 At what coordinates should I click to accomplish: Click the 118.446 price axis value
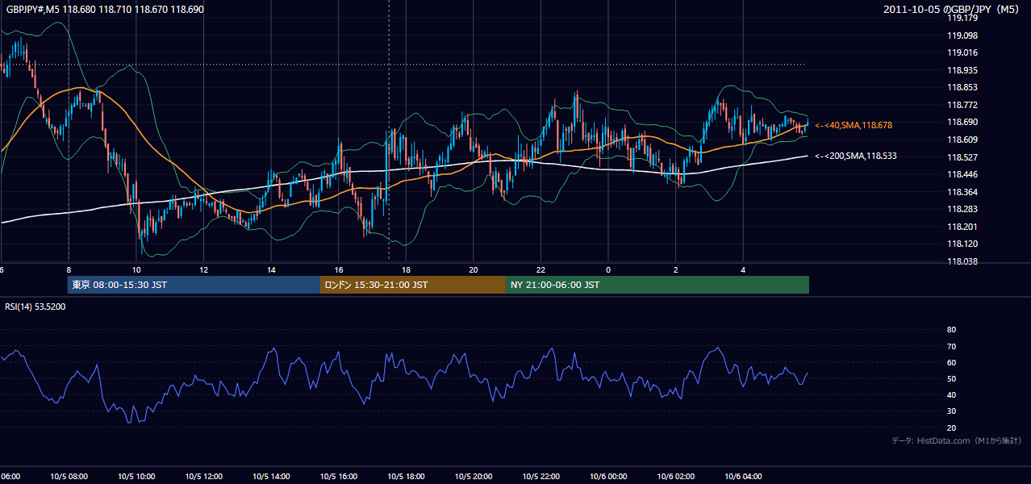coord(962,174)
